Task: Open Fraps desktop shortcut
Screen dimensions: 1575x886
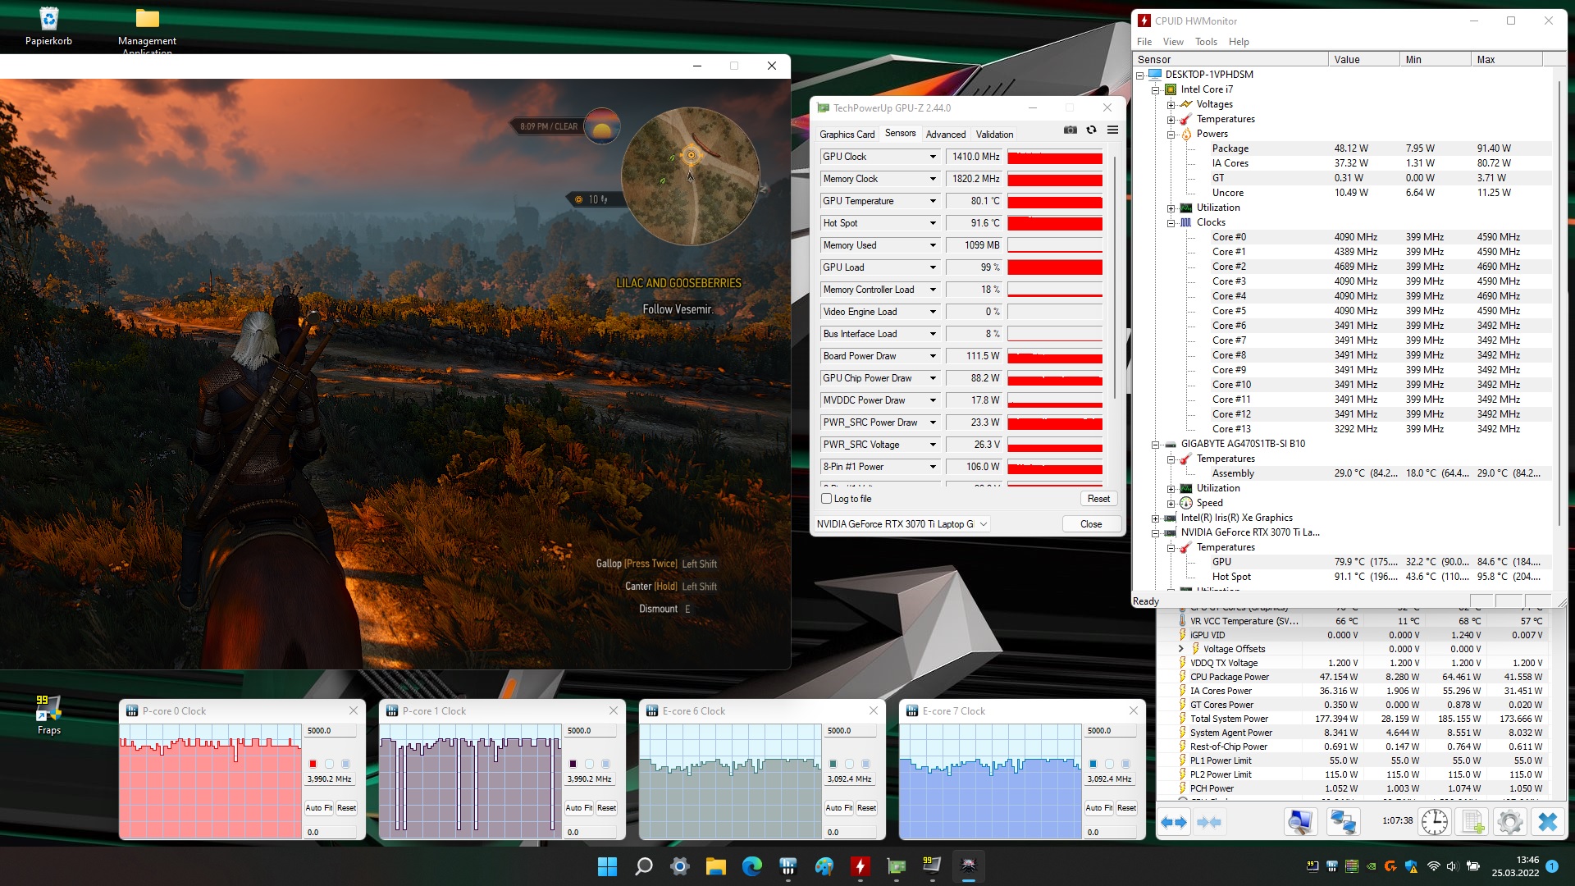Action: point(48,715)
